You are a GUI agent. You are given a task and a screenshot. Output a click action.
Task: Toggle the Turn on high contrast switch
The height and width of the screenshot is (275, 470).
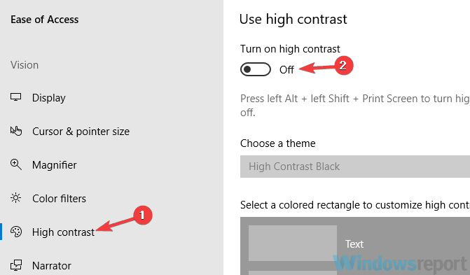(x=256, y=69)
